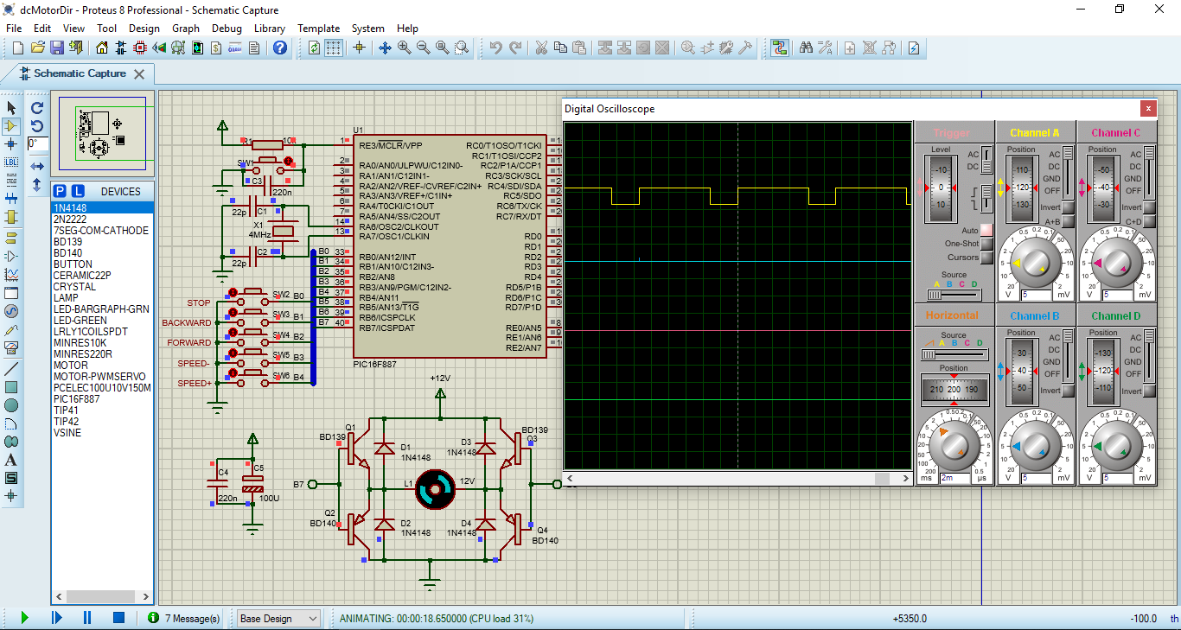The width and height of the screenshot is (1181, 630).
Task: Click the Zoom In magnifier icon
Action: 405,48
